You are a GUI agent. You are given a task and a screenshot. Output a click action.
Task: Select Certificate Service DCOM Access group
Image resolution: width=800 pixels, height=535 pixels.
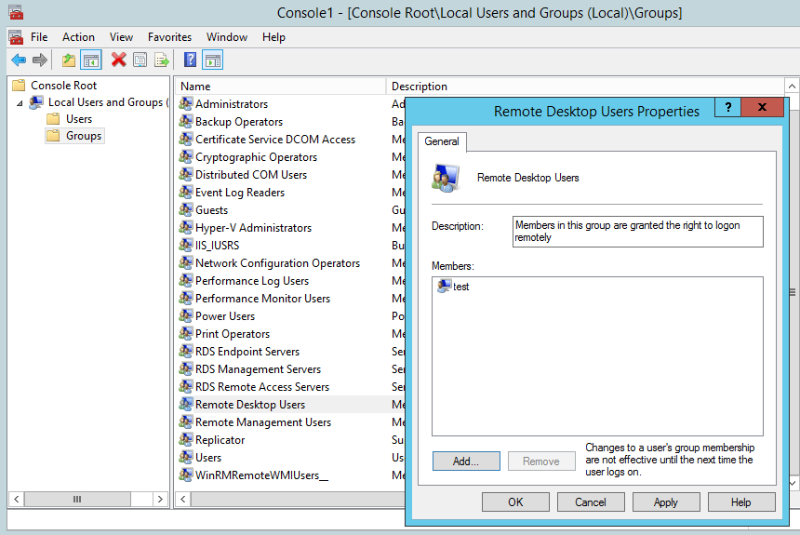click(x=275, y=140)
